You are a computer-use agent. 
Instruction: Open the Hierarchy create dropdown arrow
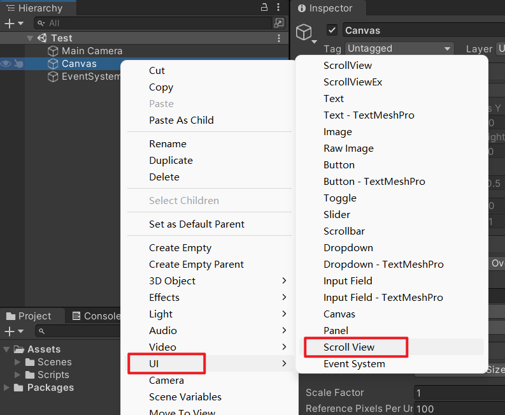21,23
